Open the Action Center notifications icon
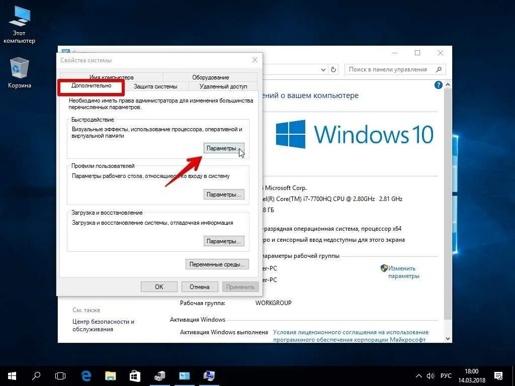The image size is (515, 386). 498,376
